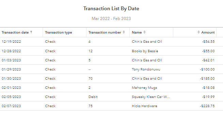Click the Amount column sort arrows icon

pyautogui.click(x=198, y=32)
